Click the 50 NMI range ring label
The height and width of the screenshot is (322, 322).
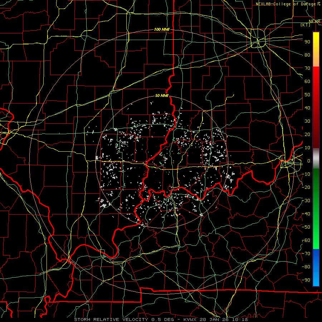coord(162,96)
